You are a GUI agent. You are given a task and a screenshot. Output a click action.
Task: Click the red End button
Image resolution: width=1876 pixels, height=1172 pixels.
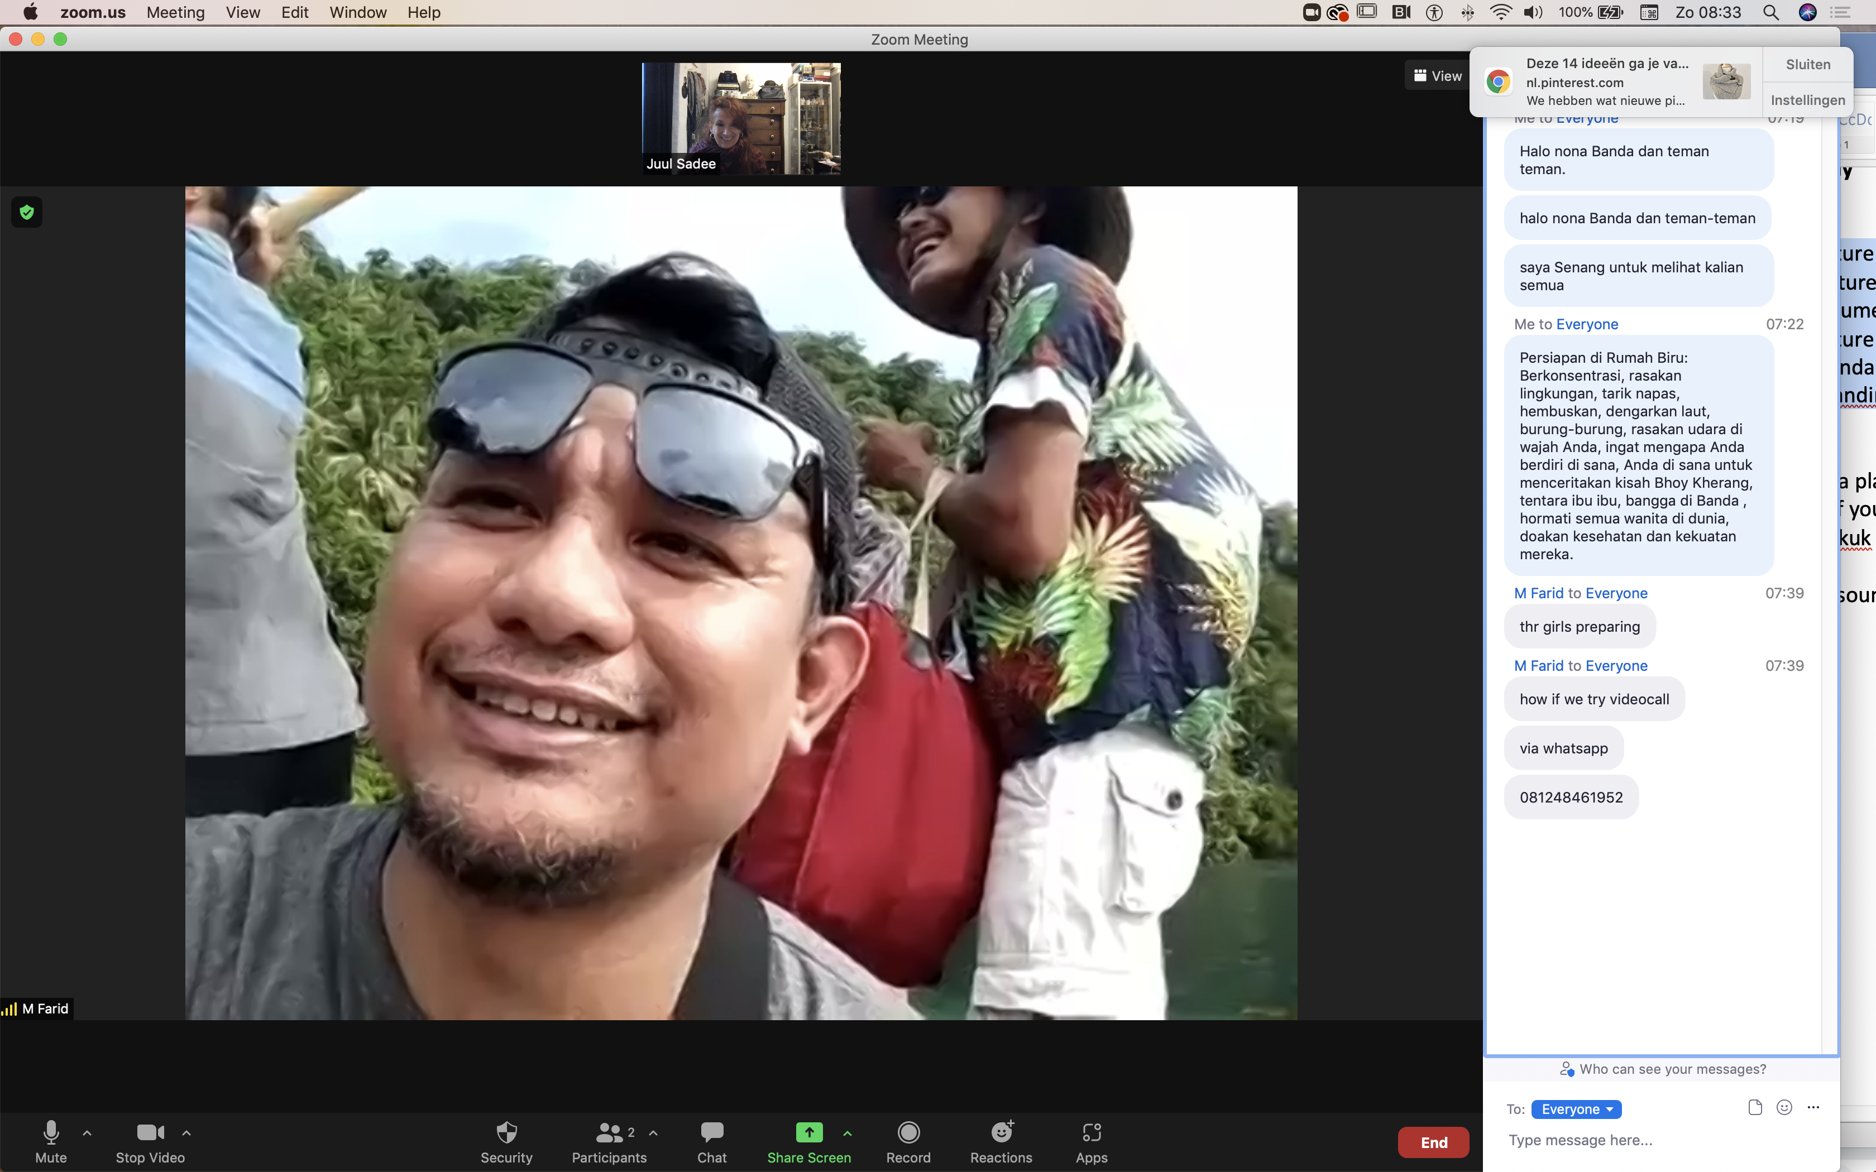pyautogui.click(x=1433, y=1142)
